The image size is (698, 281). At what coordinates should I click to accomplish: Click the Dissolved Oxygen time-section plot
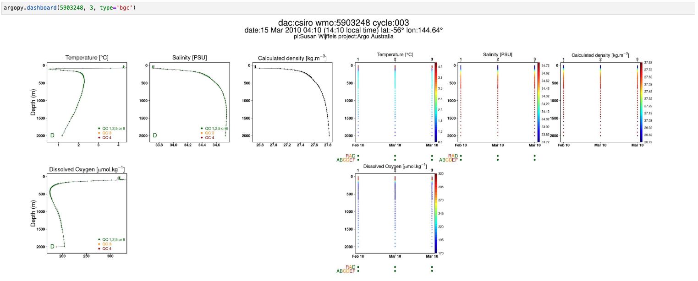pyautogui.click(x=395, y=214)
